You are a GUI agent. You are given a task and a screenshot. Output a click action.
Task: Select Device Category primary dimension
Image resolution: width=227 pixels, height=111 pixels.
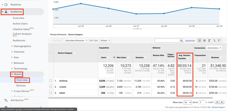(75, 35)
